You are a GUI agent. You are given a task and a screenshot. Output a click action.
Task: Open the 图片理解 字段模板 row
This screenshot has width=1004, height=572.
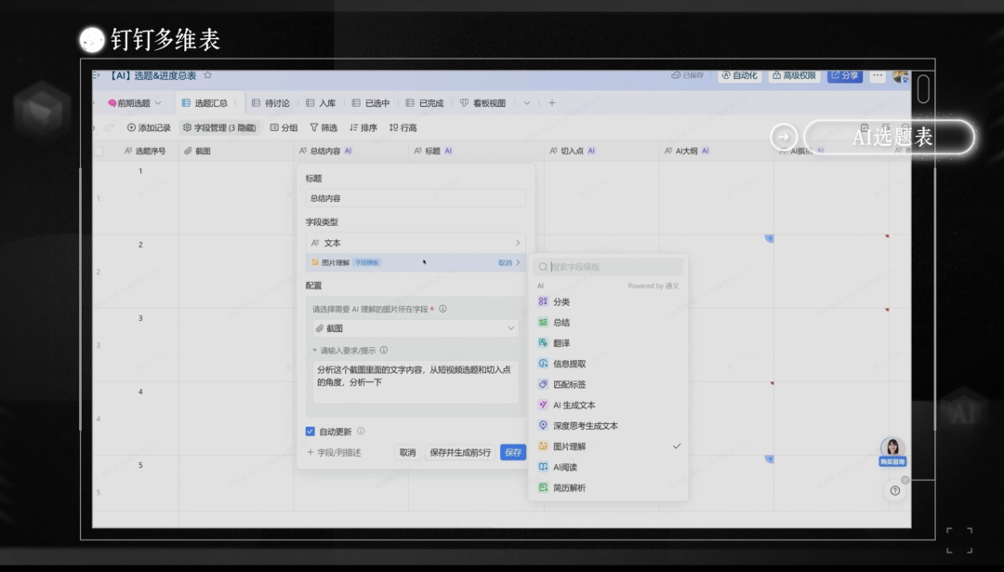pos(416,262)
